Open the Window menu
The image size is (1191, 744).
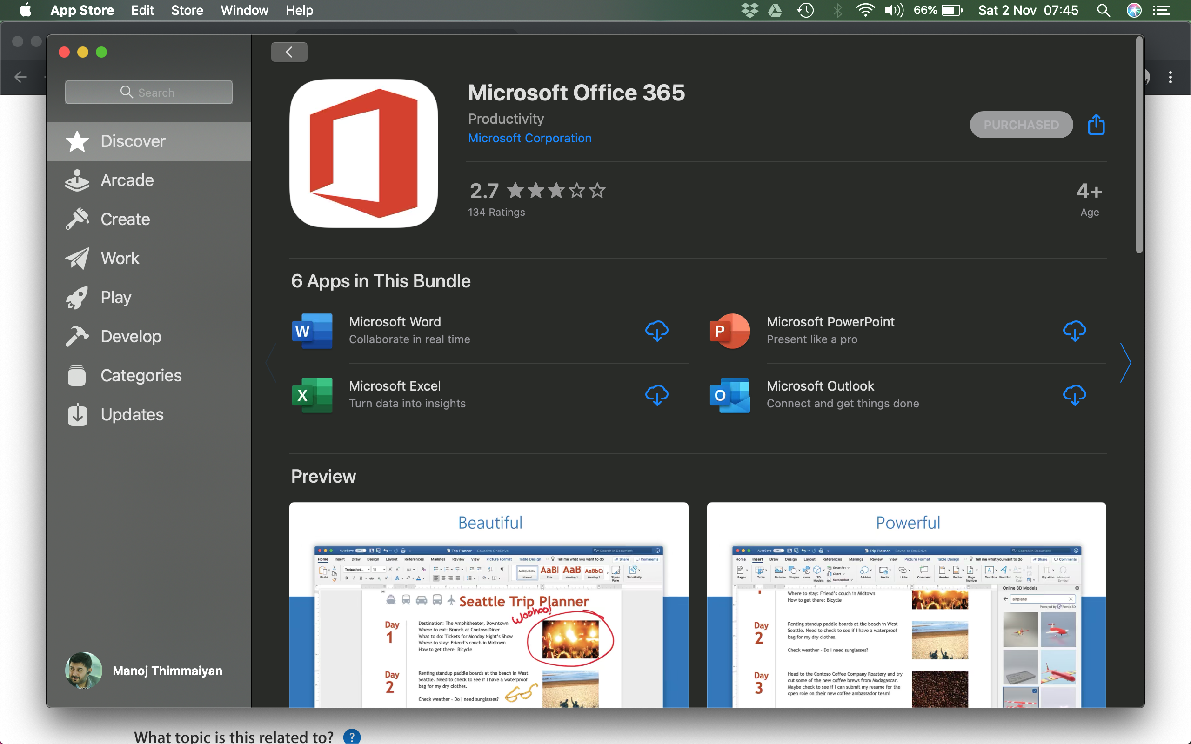[244, 10]
